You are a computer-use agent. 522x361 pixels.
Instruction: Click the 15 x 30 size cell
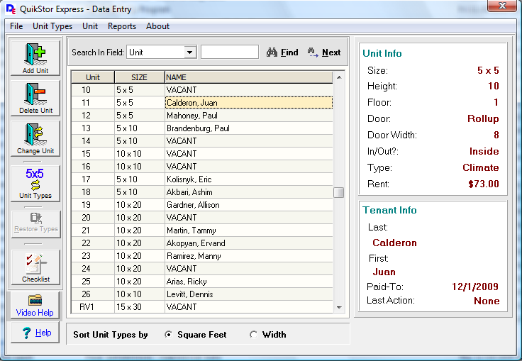[140, 306]
